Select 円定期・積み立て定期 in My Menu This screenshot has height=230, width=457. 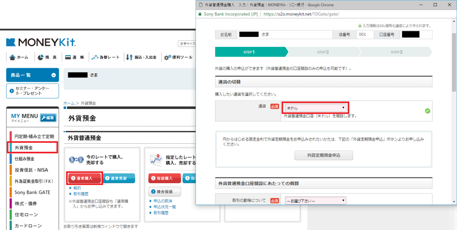click(34, 136)
